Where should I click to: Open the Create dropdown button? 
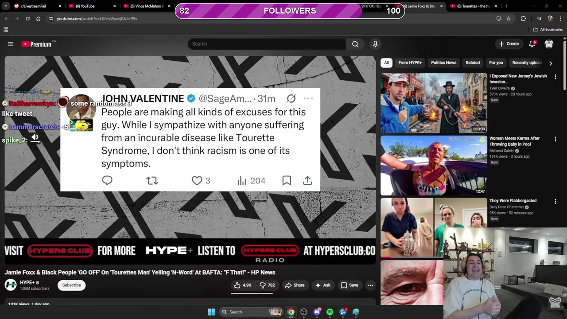click(x=509, y=44)
